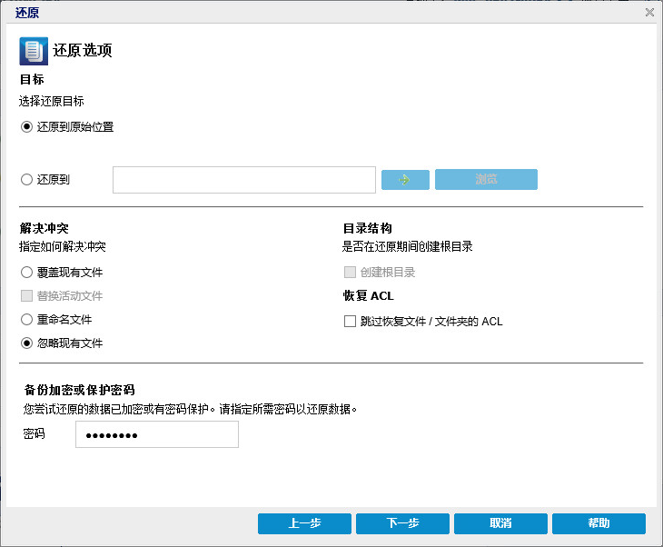Click the restore options document icon
Screen dimensions: 663x547
34,50
